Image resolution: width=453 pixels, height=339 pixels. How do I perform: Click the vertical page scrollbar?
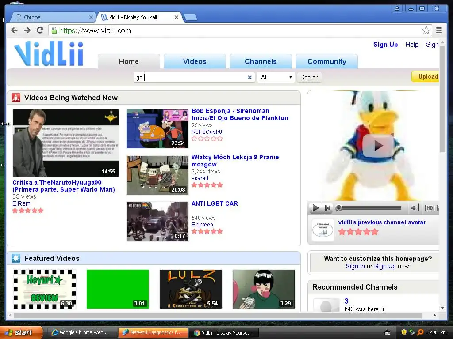point(442,99)
